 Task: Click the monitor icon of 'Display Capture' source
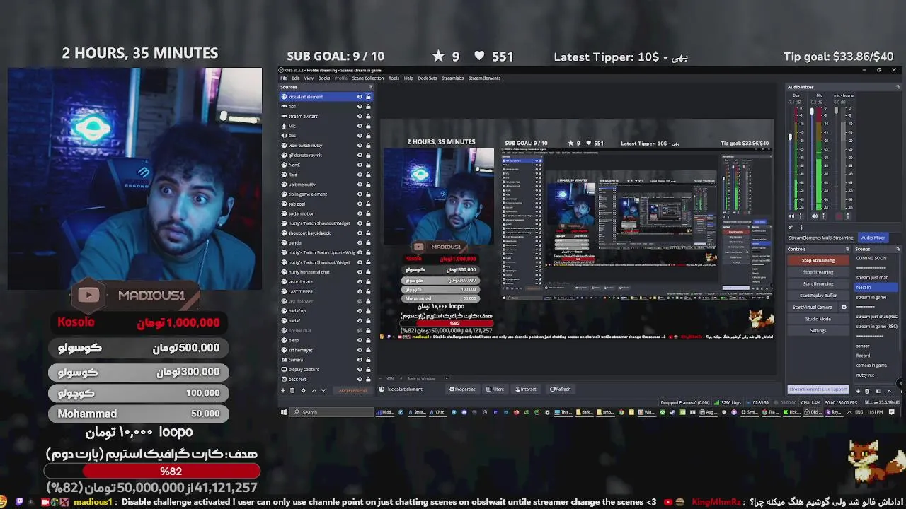pyautogui.click(x=284, y=369)
